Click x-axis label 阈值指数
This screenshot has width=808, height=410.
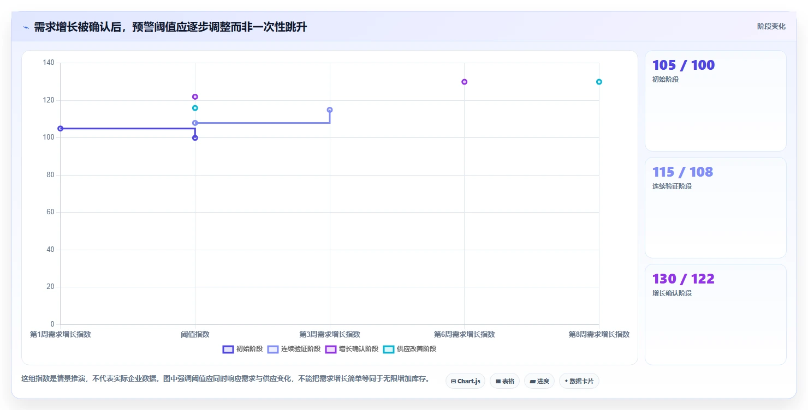[195, 334]
